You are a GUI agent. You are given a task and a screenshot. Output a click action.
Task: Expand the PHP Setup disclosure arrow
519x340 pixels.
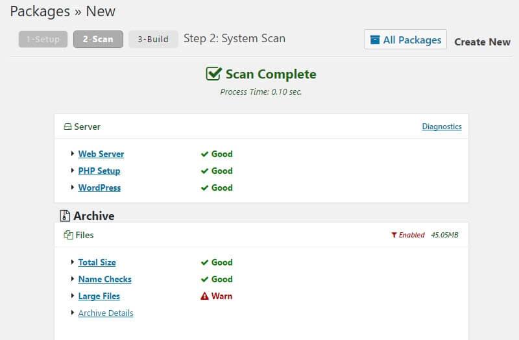click(x=72, y=171)
